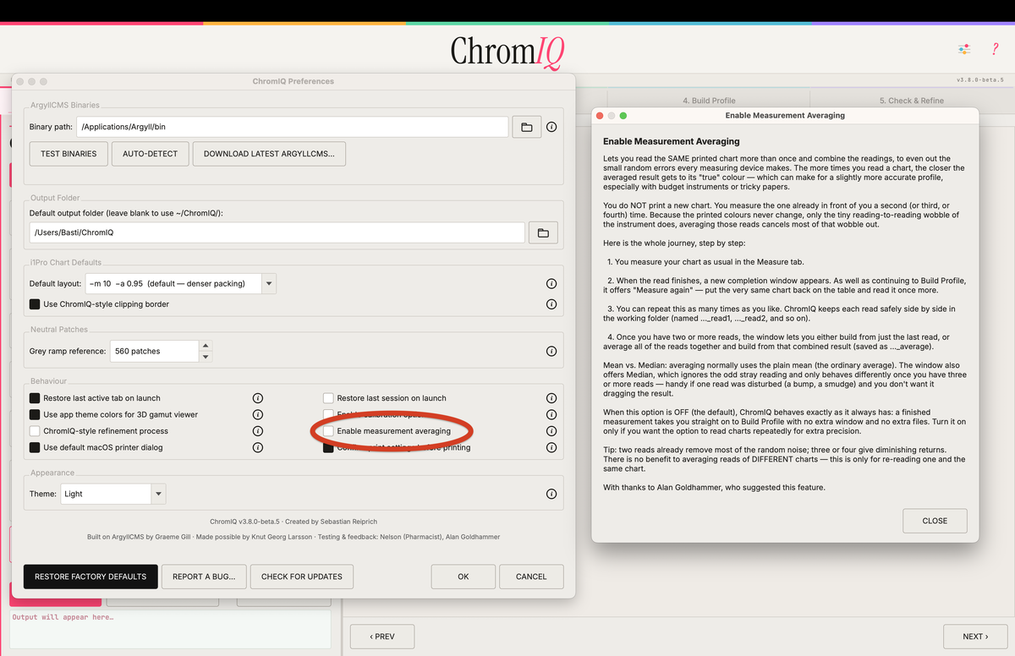The image size is (1015, 656).
Task: Check Enable measurement averaging box
Action: pos(328,431)
